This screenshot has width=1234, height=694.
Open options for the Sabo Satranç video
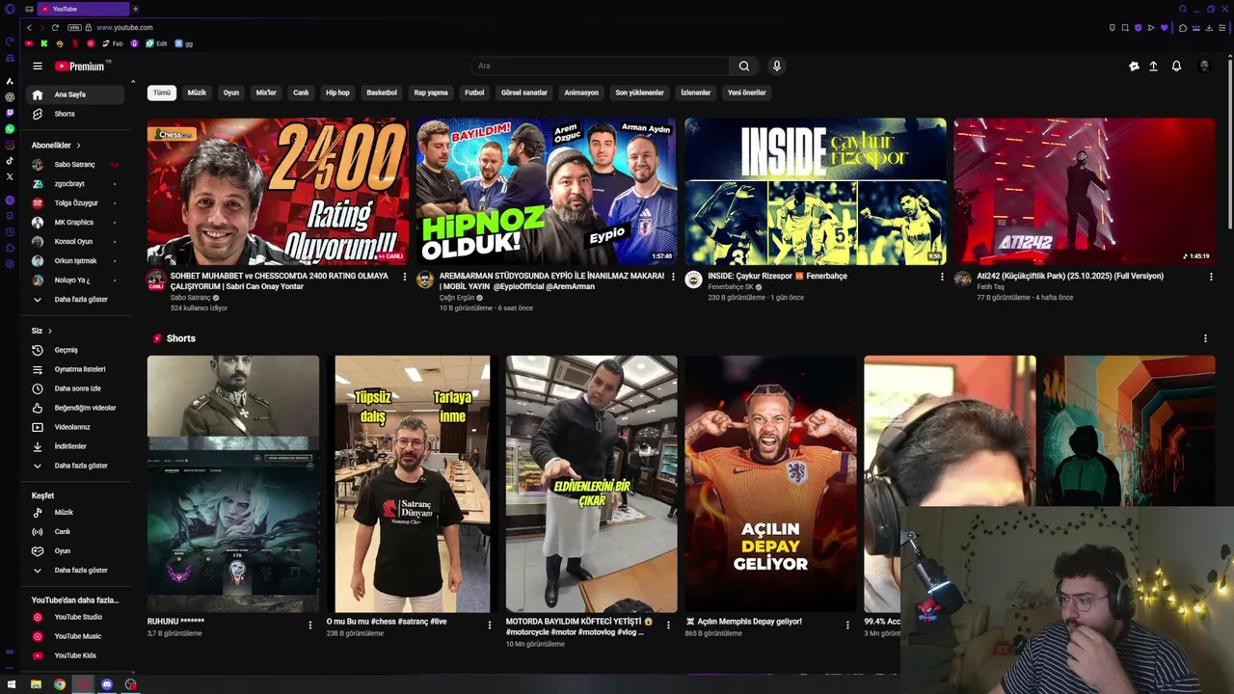pos(404,277)
